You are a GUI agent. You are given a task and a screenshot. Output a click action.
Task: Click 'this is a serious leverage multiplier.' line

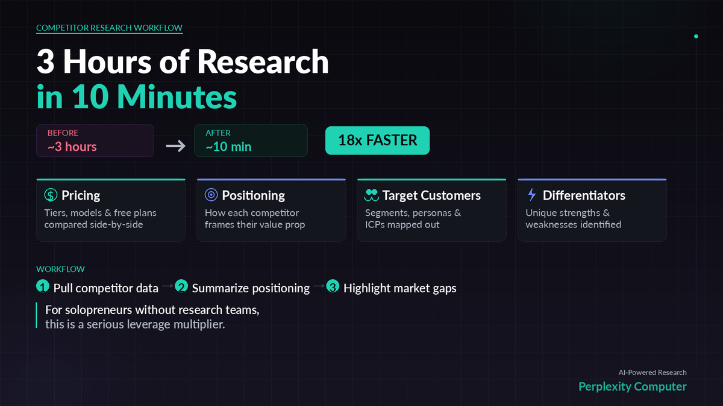click(x=135, y=324)
